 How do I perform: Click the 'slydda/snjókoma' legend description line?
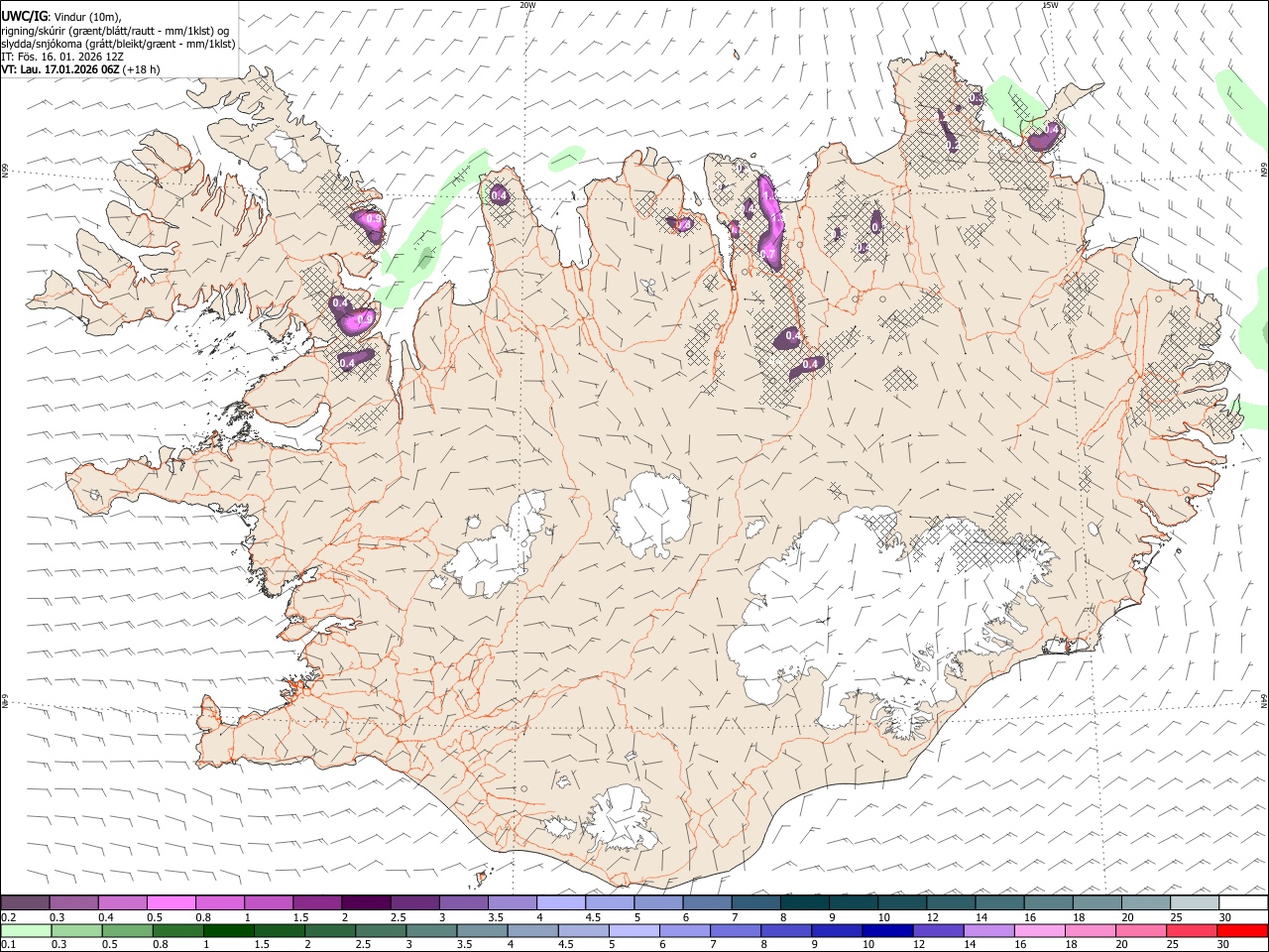[x=118, y=44]
